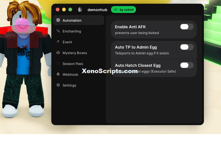Click the Mystery Boxes cube icon
Image resolution: width=221 pixels, height=142 pixels.
click(x=58, y=53)
